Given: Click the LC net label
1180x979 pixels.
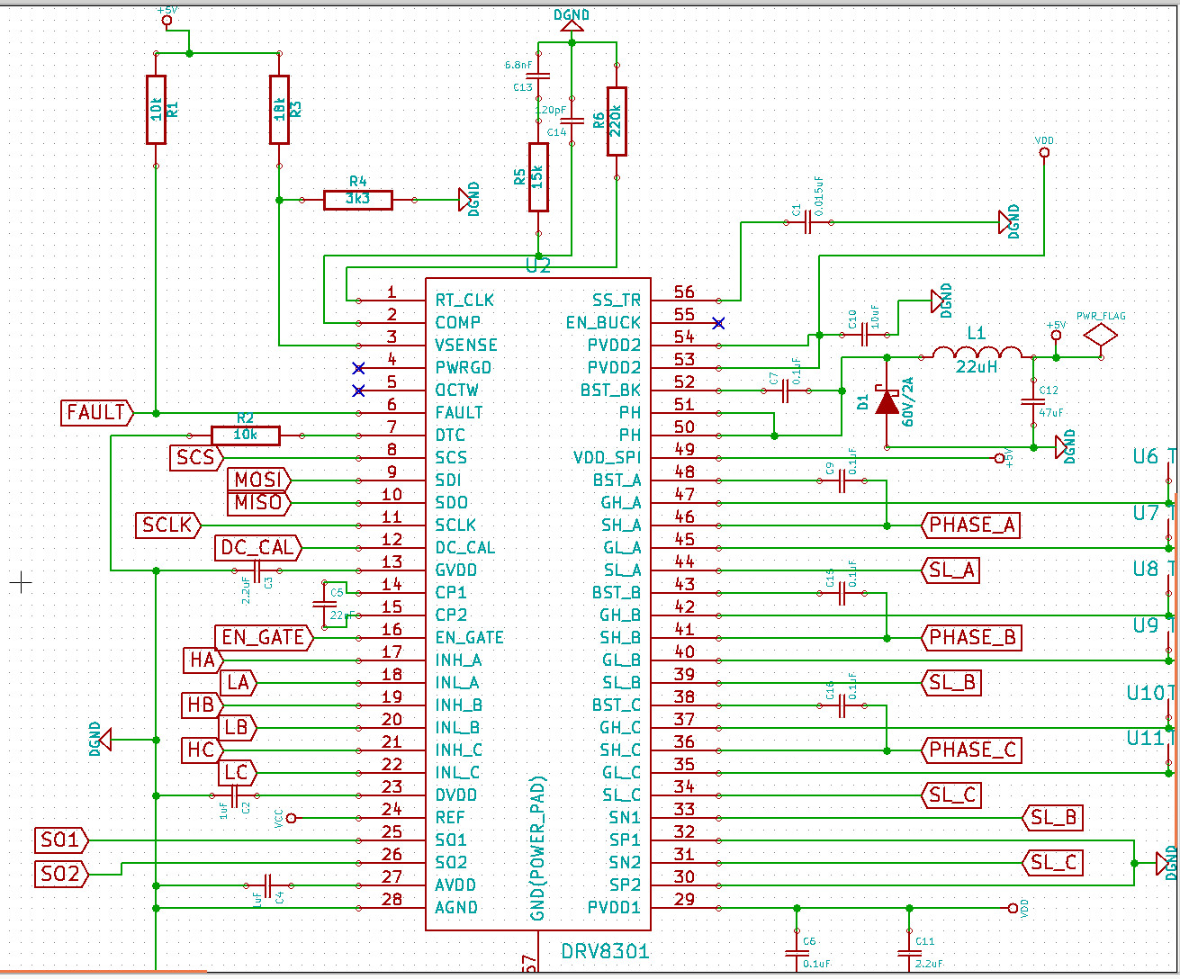Looking at the screenshot, I should 238,773.
